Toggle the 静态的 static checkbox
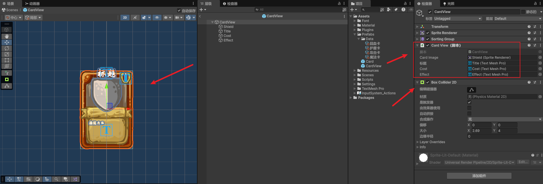 pos(523,12)
